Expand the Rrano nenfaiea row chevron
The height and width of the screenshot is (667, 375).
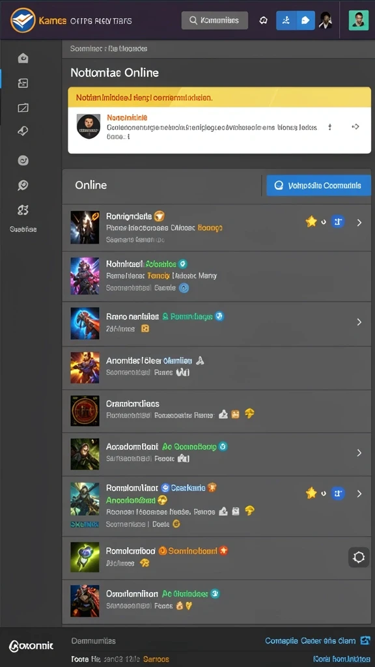pos(359,322)
